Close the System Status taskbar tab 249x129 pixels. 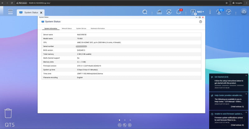coord(41,12)
